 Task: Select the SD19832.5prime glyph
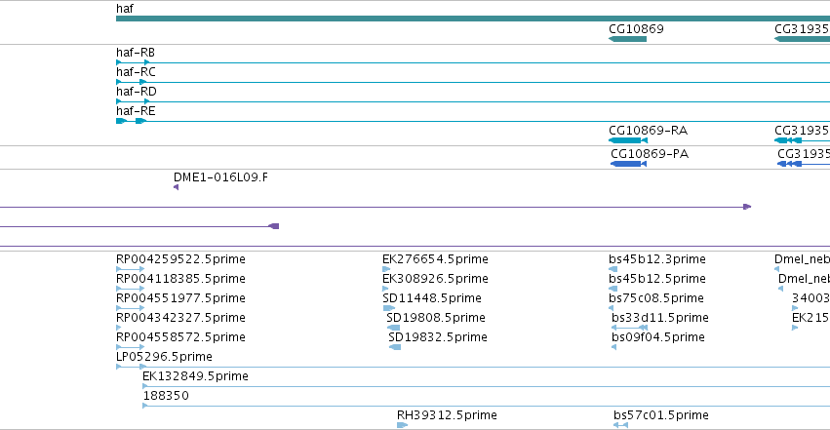point(395,347)
